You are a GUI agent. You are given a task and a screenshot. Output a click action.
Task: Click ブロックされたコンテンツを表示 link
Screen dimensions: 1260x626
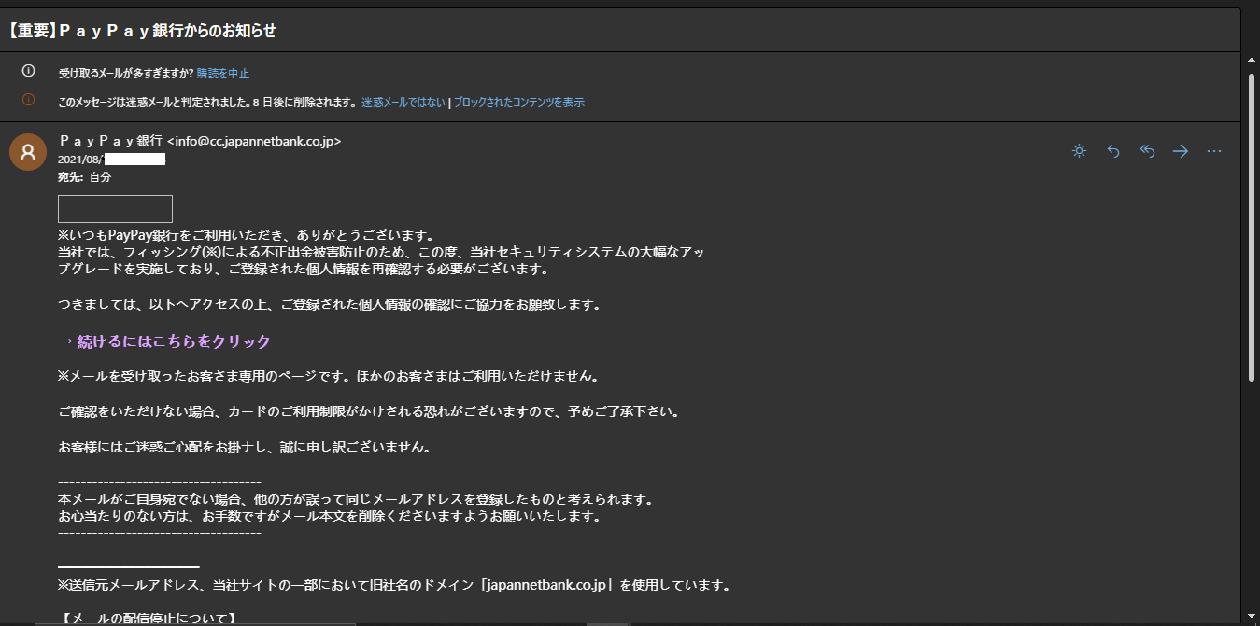click(x=518, y=103)
